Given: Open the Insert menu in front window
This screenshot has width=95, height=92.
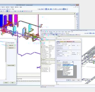Looking at the screenshot, I should click(54, 32).
